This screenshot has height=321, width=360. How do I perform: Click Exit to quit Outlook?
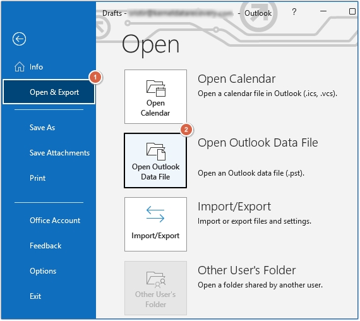(x=35, y=296)
